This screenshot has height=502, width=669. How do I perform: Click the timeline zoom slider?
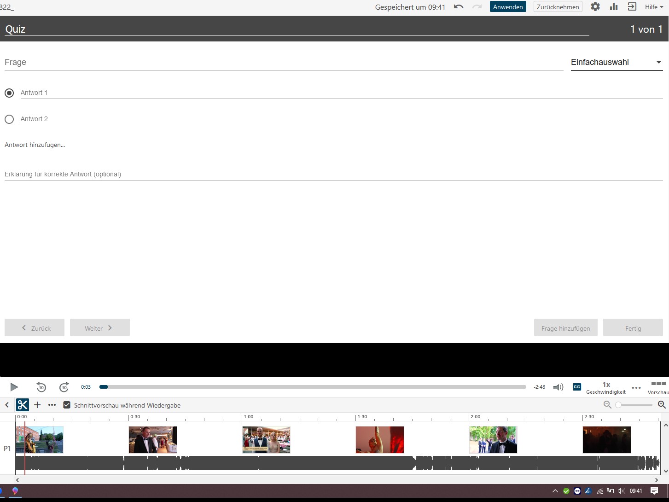pyautogui.click(x=634, y=405)
